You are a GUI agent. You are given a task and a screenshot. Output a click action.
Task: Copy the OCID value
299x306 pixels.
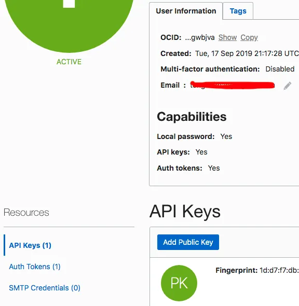point(249,37)
